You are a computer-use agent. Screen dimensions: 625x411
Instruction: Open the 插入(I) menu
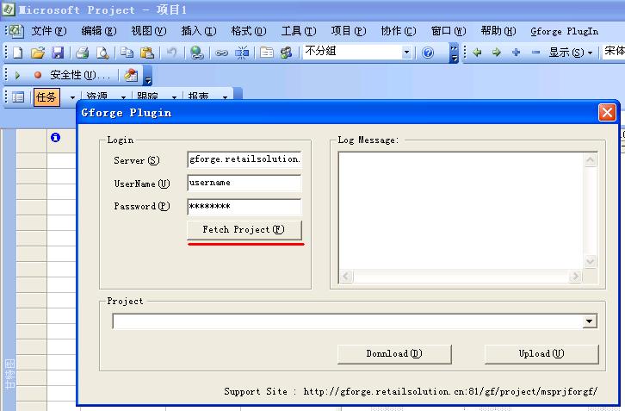[199, 31]
